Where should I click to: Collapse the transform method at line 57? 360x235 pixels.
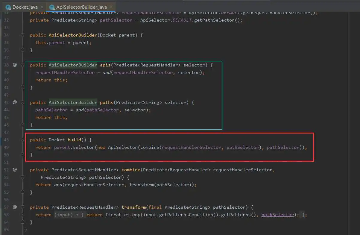tap(22, 207)
